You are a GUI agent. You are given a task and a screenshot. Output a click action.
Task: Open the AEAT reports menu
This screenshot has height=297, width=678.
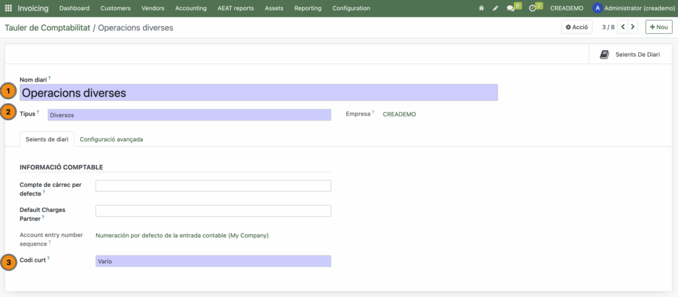236,9
